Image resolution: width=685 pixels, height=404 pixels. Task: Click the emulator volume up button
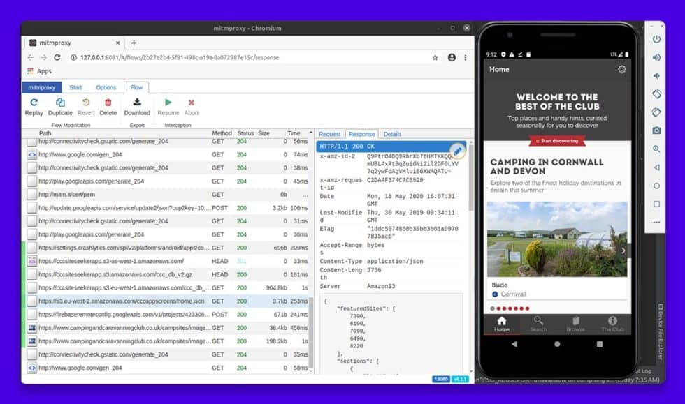coord(656,58)
